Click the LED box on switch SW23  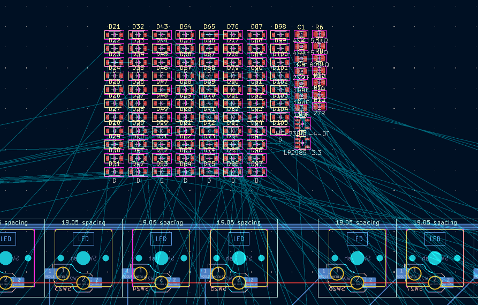pyautogui.click(x=83, y=239)
